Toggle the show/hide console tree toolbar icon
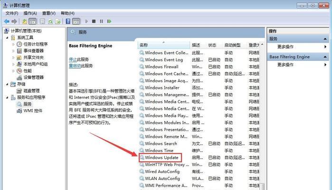Image resolution: width=332 pixels, height=190 pixels. coord(32,21)
